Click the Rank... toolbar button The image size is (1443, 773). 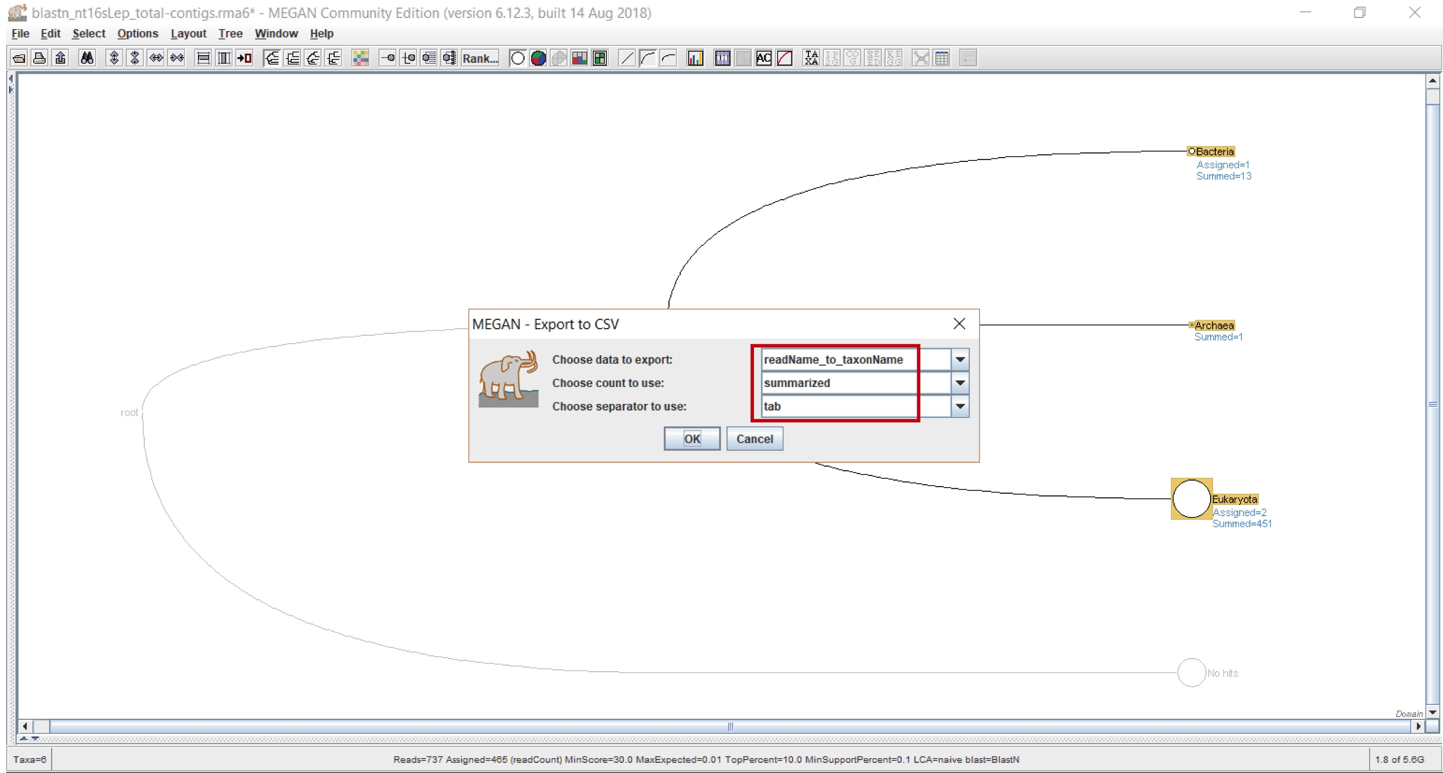pos(480,58)
